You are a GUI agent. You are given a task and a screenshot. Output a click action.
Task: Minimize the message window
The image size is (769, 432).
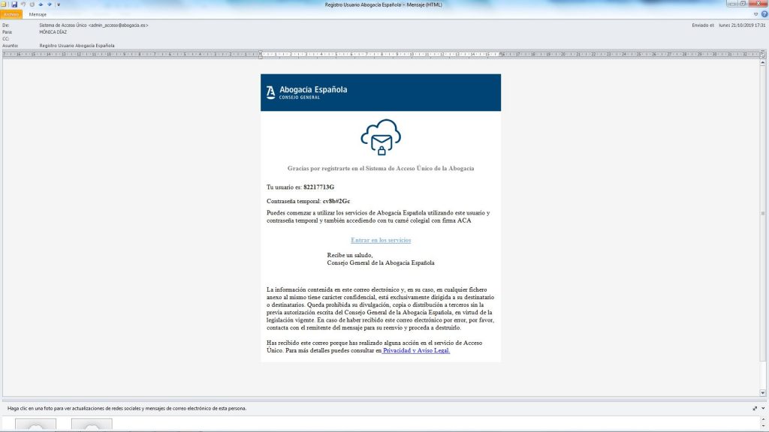(733, 4)
